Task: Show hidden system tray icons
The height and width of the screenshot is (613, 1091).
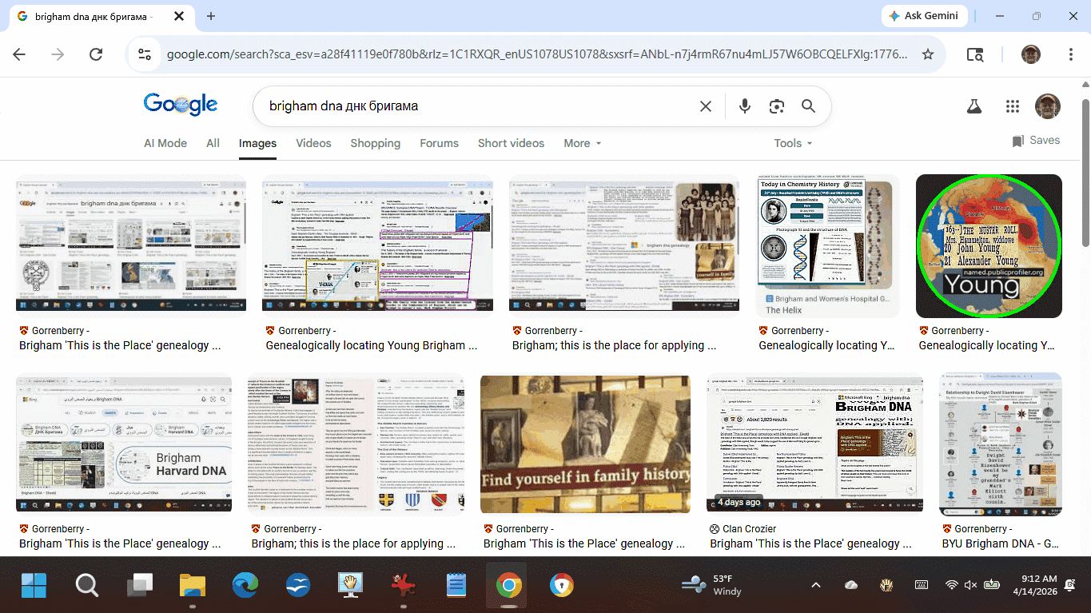Action: 815,585
